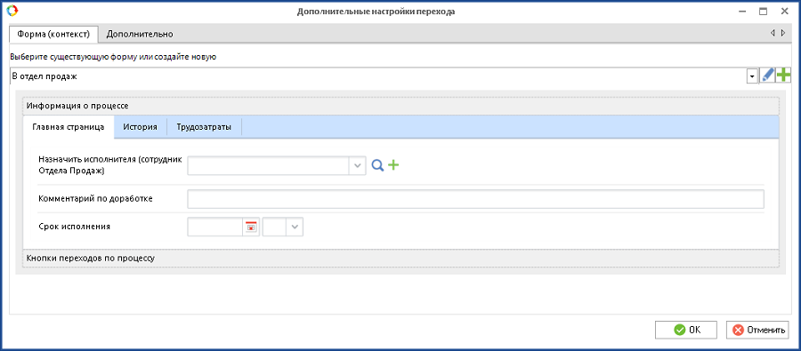Select the Форма (контекст) tab

53,34
